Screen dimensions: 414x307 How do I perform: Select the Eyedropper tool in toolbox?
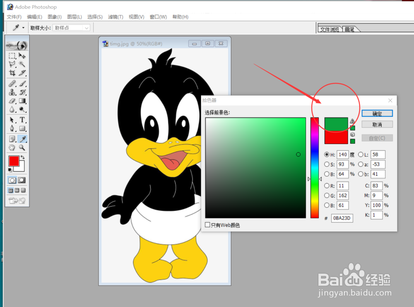(x=22, y=139)
